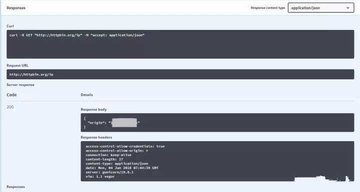Click the "origin" line in response body

click(x=113, y=123)
